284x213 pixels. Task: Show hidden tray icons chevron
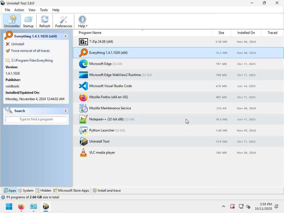pyautogui.click(x=224, y=206)
